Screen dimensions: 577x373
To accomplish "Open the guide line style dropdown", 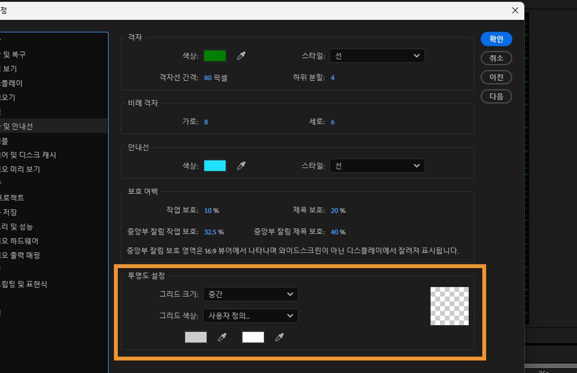I will click(x=377, y=166).
